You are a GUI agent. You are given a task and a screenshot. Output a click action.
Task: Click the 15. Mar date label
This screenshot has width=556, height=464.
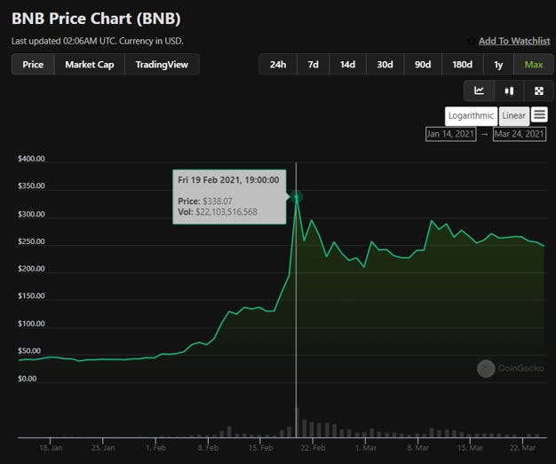pyautogui.click(x=470, y=448)
